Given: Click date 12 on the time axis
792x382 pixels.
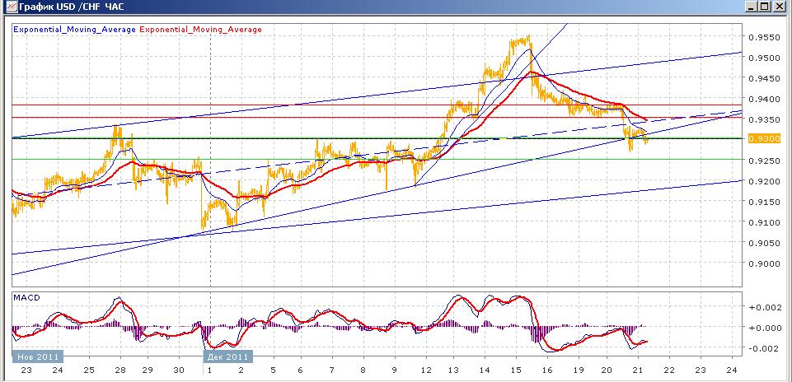Looking at the screenshot, I should pos(425,370).
